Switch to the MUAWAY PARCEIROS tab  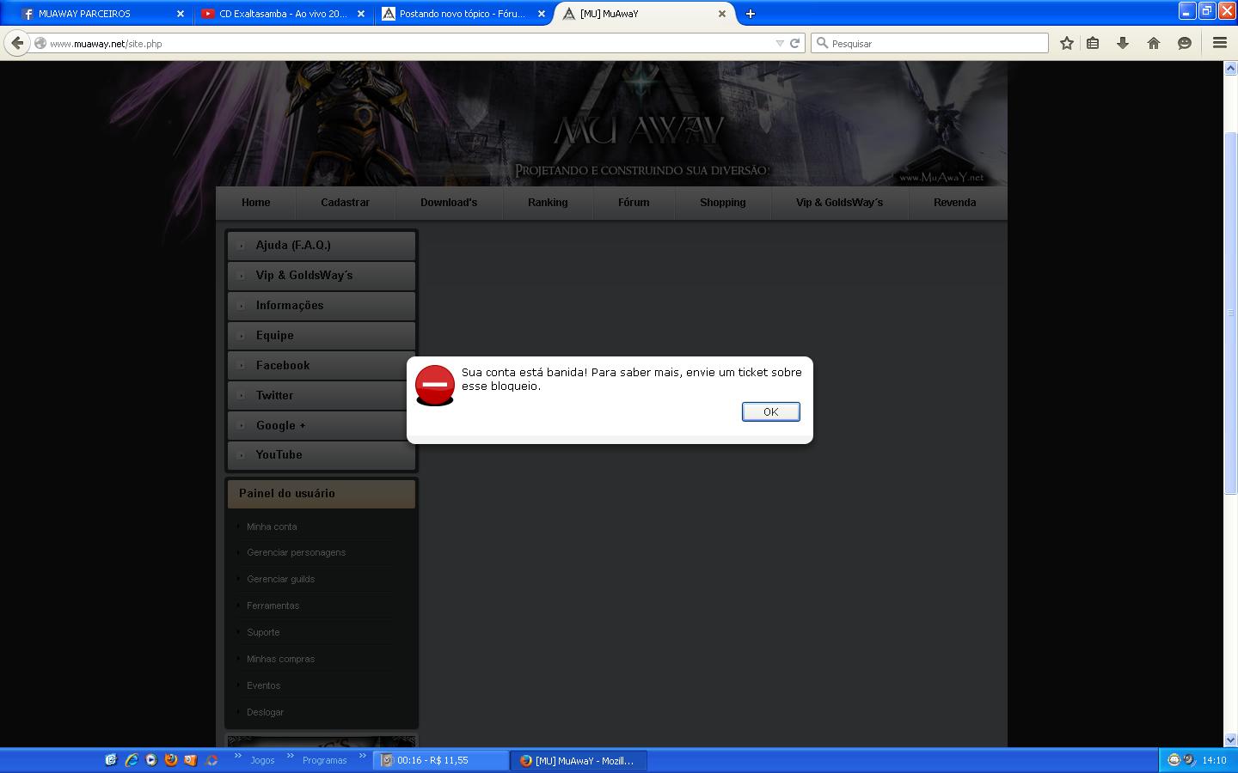pos(95,14)
